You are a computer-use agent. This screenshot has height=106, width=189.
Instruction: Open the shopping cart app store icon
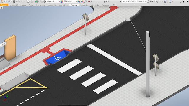(165, 1)
